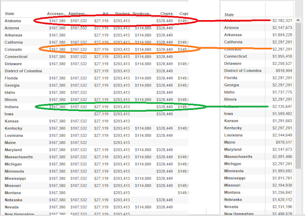Image resolution: width=305 pixels, height=216 pixels.
Task: Click Arkansas Bookcases value $114,880
Action: tap(143, 35)
